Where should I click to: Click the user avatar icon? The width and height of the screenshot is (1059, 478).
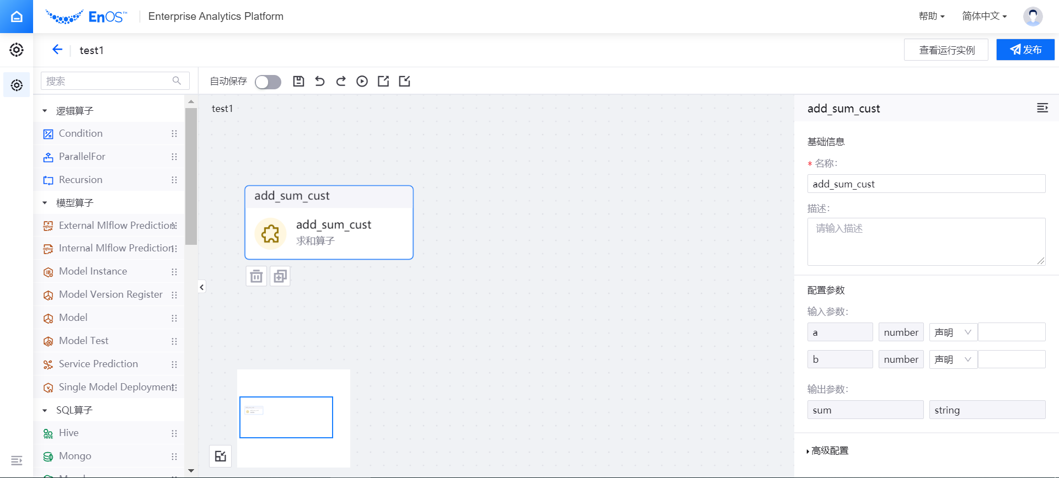[x=1033, y=16]
